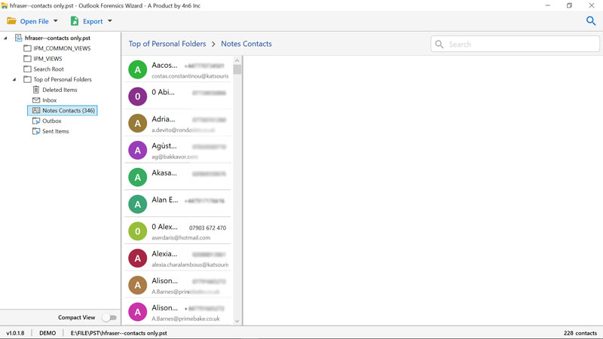Click the 228 contacts count

(x=580, y=333)
